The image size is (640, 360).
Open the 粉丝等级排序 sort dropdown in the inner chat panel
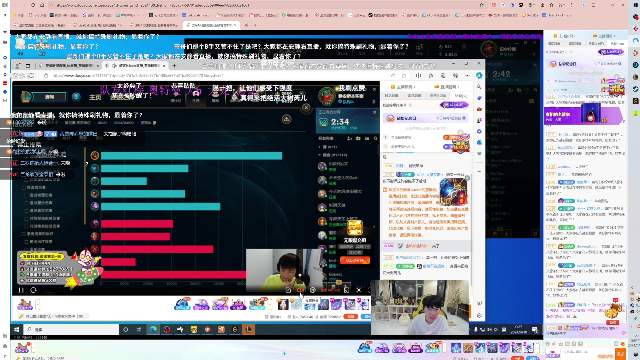[394, 105]
